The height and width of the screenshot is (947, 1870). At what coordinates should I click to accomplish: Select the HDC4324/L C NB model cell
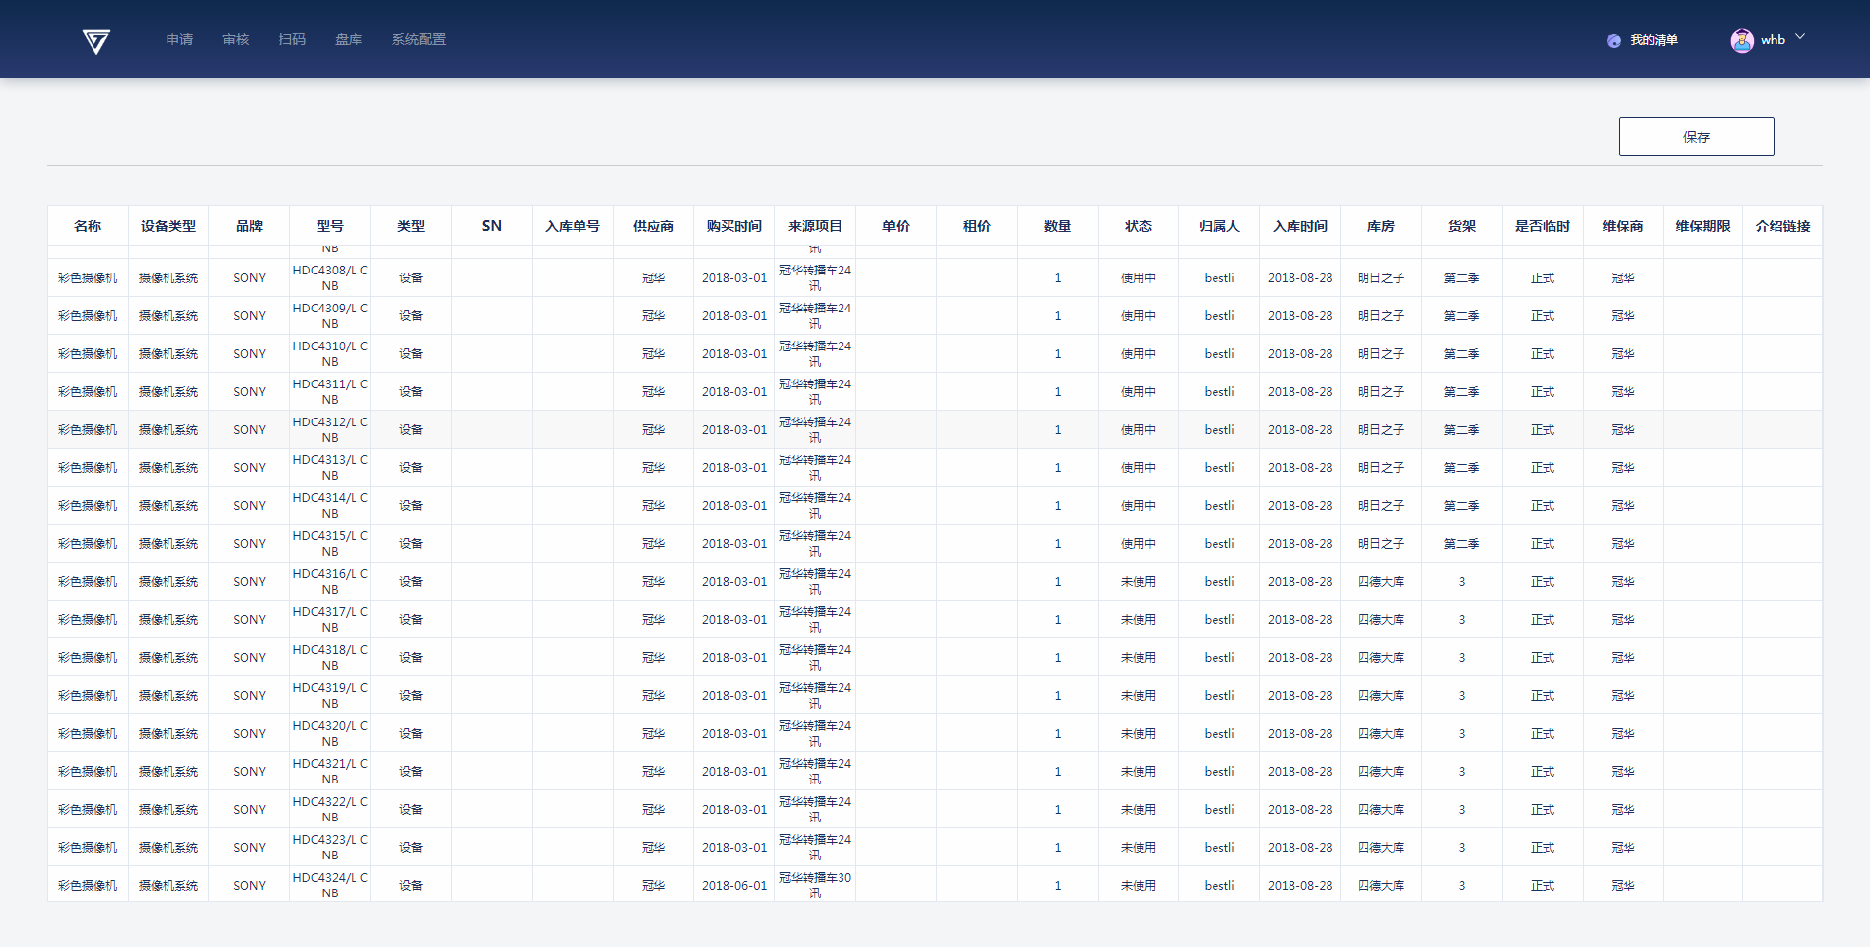(330, 885)
